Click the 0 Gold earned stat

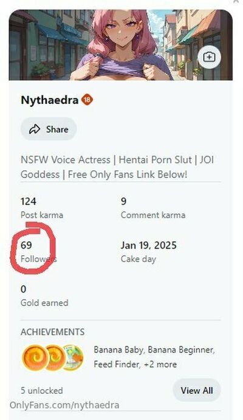click(x=44, y=296)
